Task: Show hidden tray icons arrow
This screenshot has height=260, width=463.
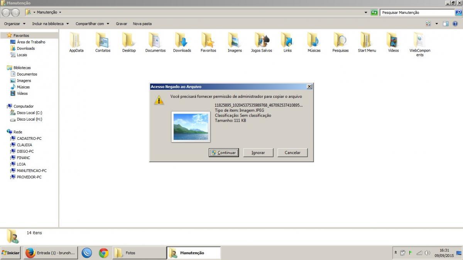Action: [395, 253]
